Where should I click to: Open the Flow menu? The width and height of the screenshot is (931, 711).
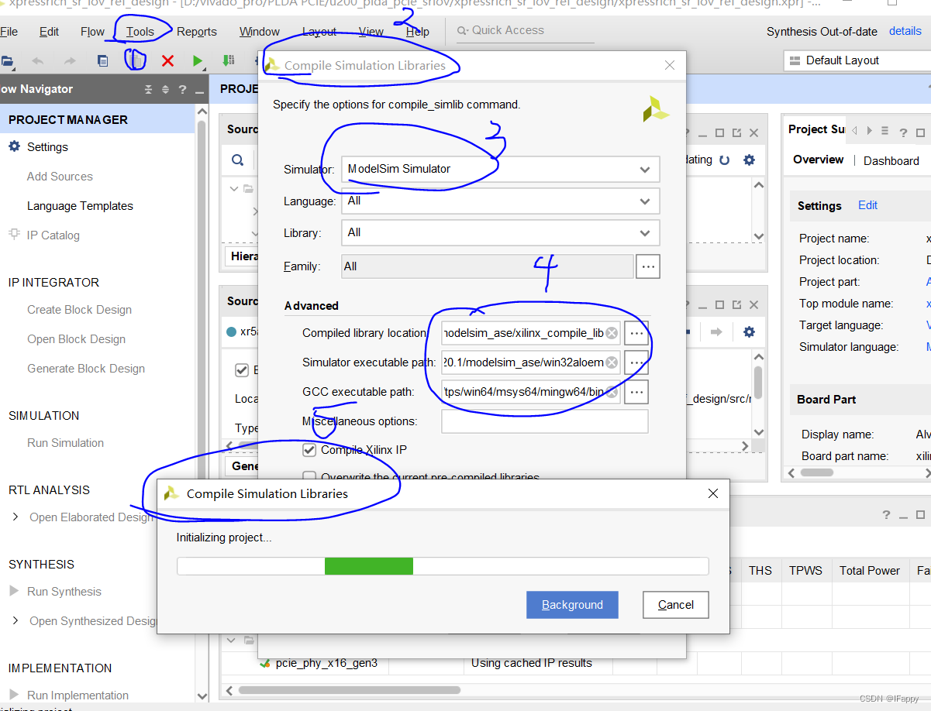pos(92,32)
